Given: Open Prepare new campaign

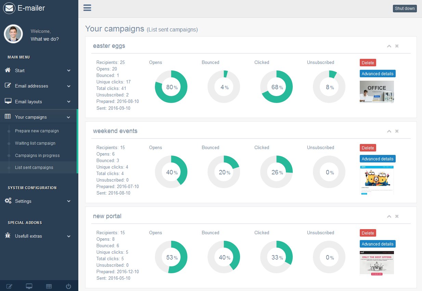Looking at the screenshot, I should (37, 131).
